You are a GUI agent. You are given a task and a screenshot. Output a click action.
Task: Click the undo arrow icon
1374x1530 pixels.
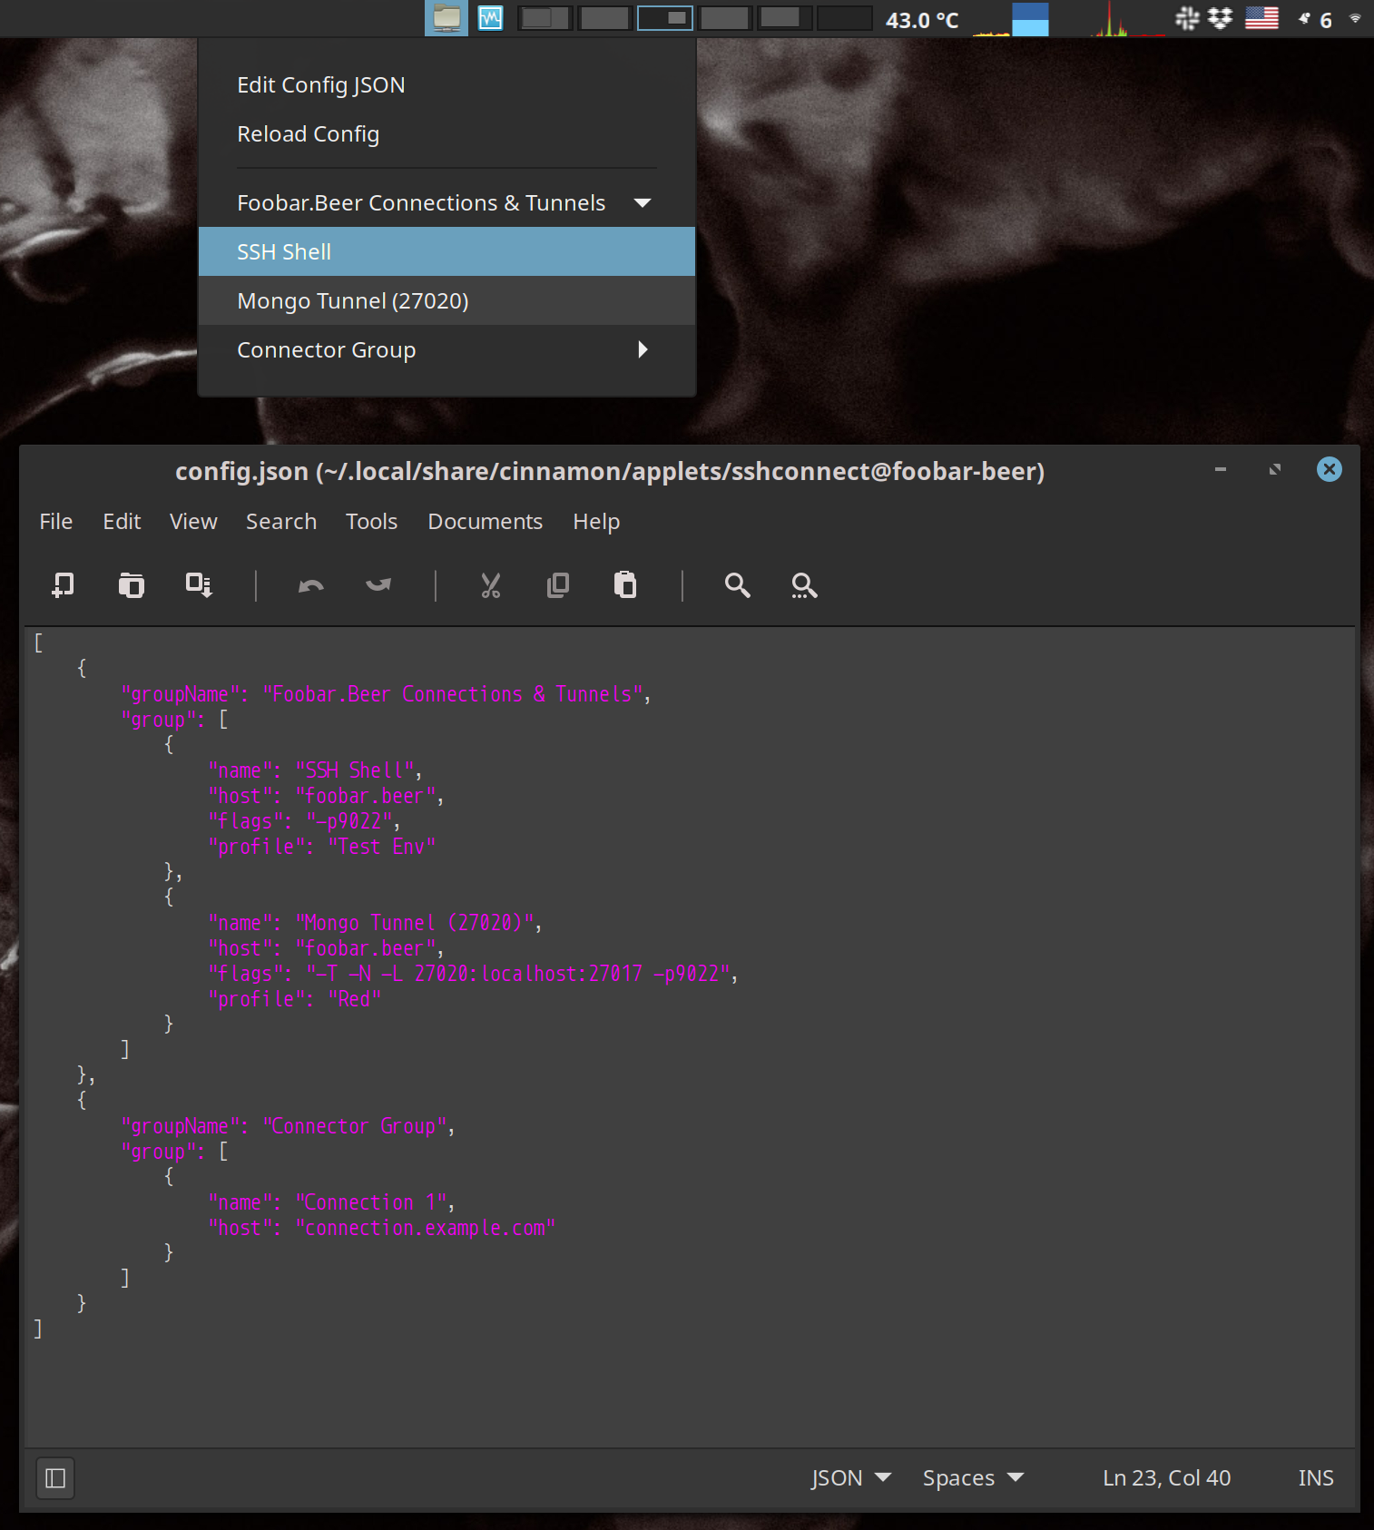[310, 585]
